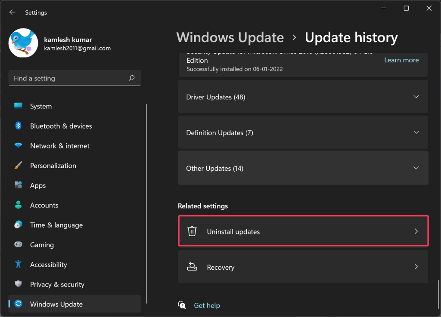Viewport: 441px width, 317px height.
Task: Focus the Find a setting search box
Action: (x=75, y=78)
